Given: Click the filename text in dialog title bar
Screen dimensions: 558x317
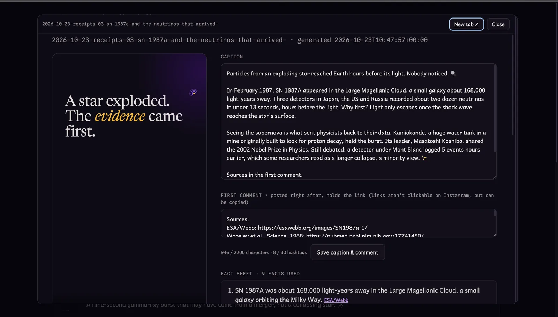Looking at the screenshot, I should tap(130, 24).
